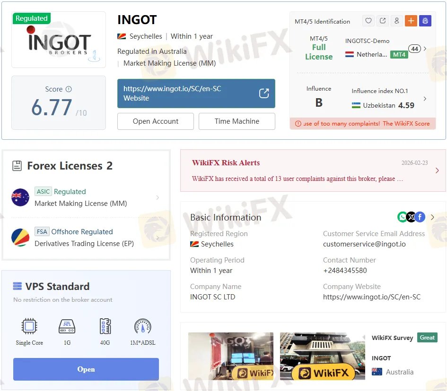Click the 1G memory icon
This screenshot has width=447, height=391.
(67, 326)
